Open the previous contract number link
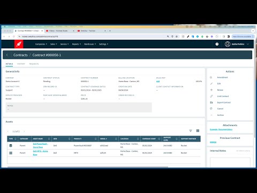Image resolution: width=257 pixels, height=193 pixels. tap(213, 142)
